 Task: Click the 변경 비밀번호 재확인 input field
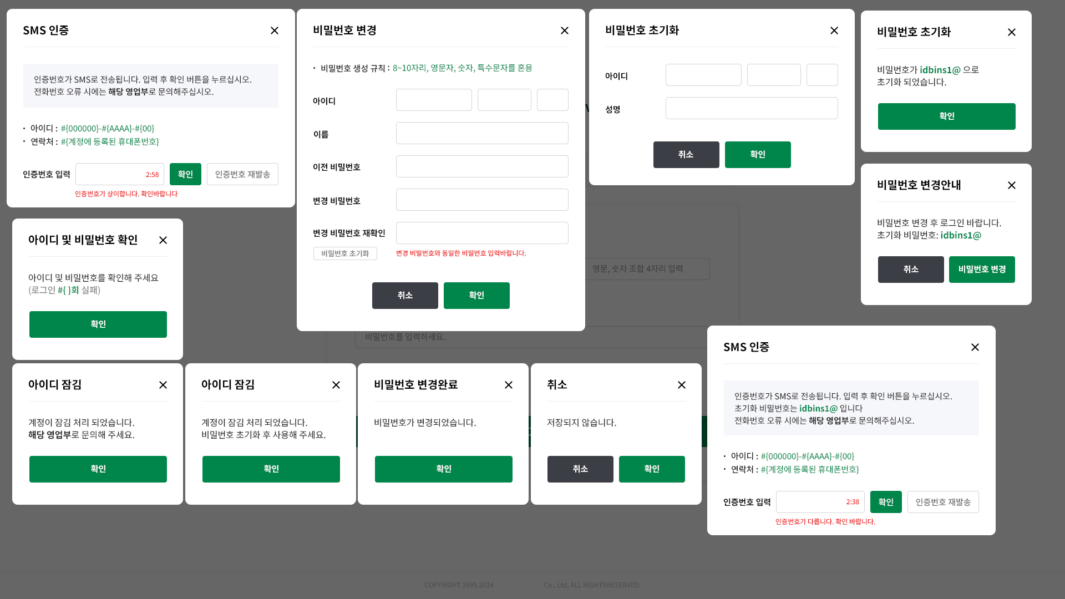coord(482,233)
